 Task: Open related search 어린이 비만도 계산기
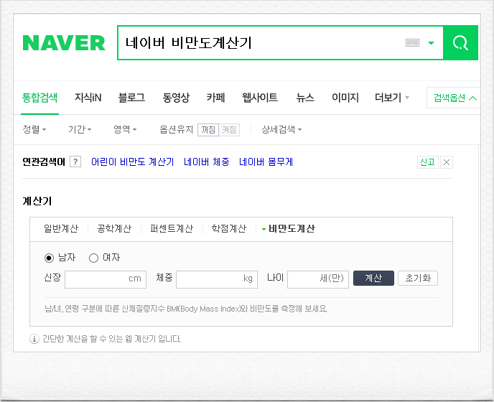click(x=132, y=162)
